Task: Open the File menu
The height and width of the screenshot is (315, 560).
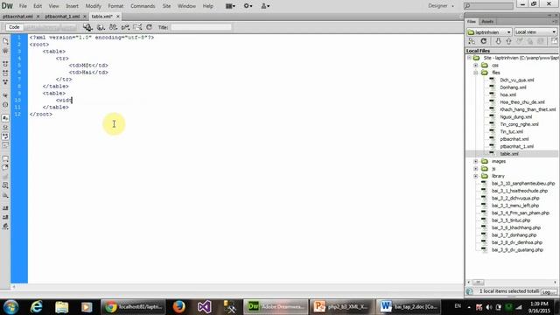Action: click(x=23, y=6)
